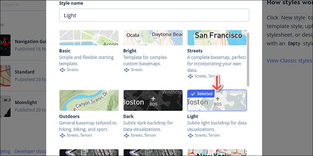Click the tileset icon under Bright template
The height and width of the screenshot is (156, 313).
126,70
